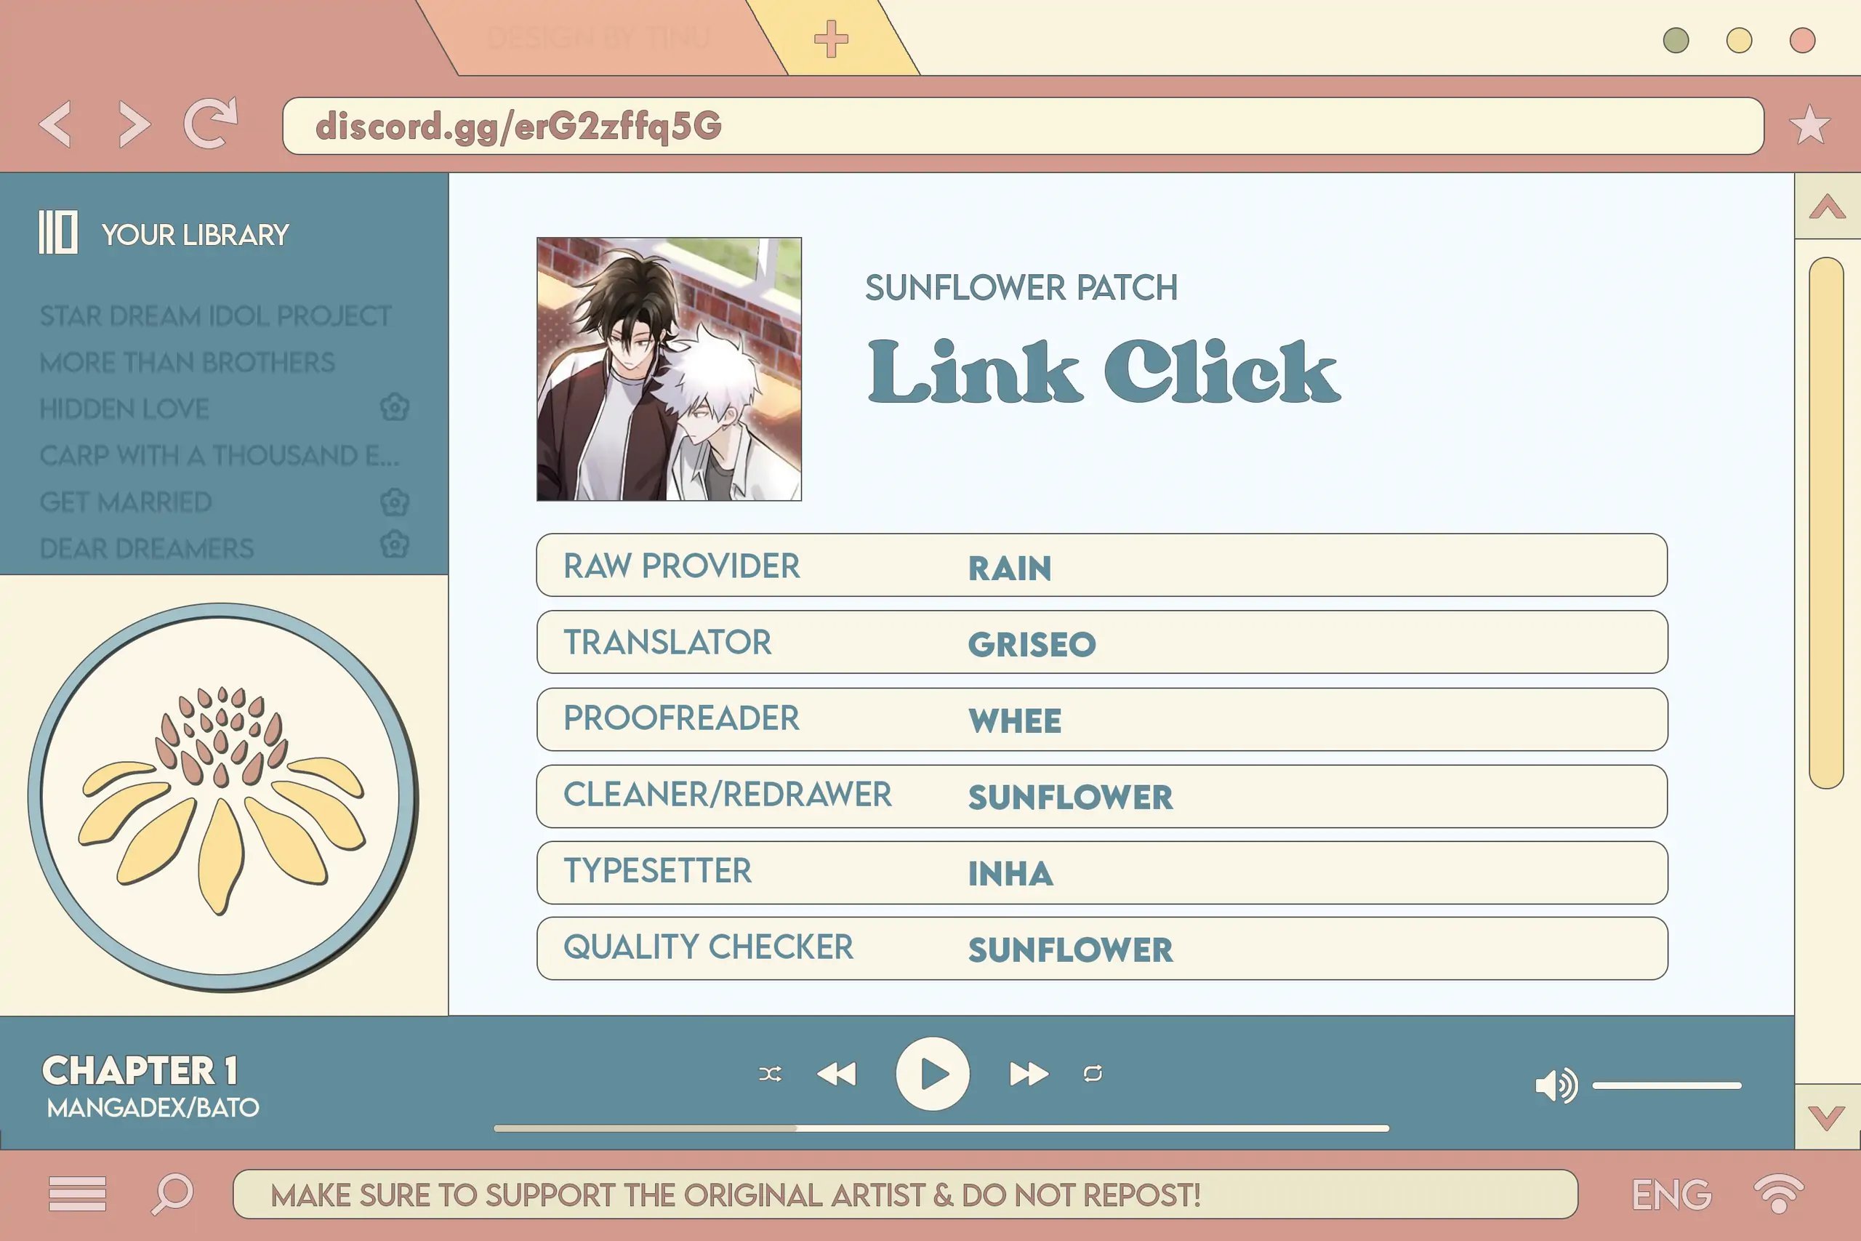
Task: Toggle the repeat loop icon
Action: 1093,1074
